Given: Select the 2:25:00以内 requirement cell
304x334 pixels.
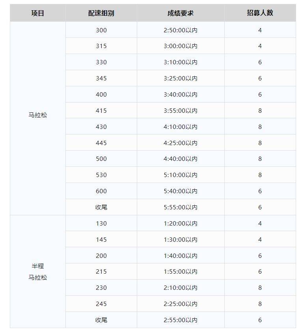Looking at the screenshot, I should 181,304.
